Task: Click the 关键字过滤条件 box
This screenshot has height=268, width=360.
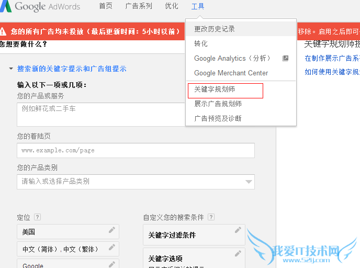Action: pos(194,234)
